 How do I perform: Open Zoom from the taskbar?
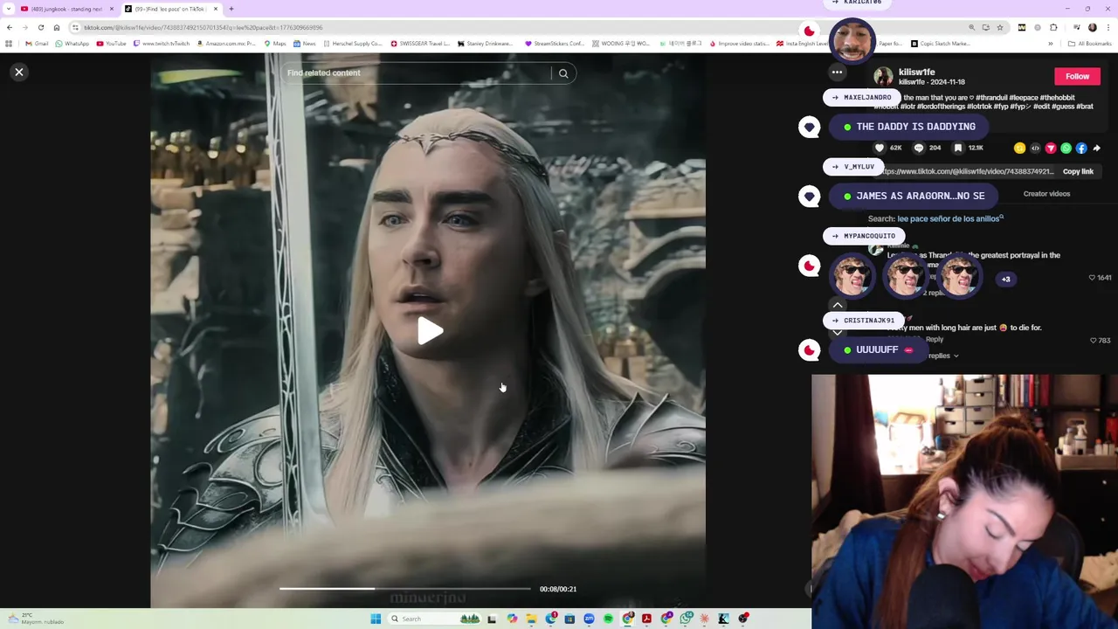589,619
